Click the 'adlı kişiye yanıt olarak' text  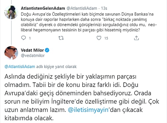click(x=56, y=67)
